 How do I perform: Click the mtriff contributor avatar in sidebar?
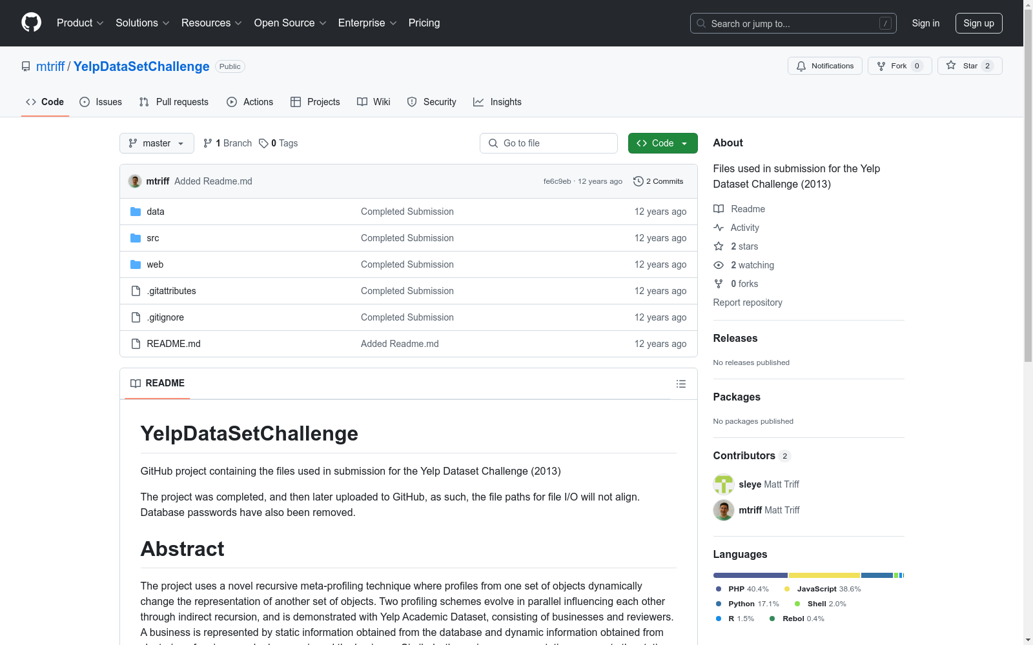724,510
